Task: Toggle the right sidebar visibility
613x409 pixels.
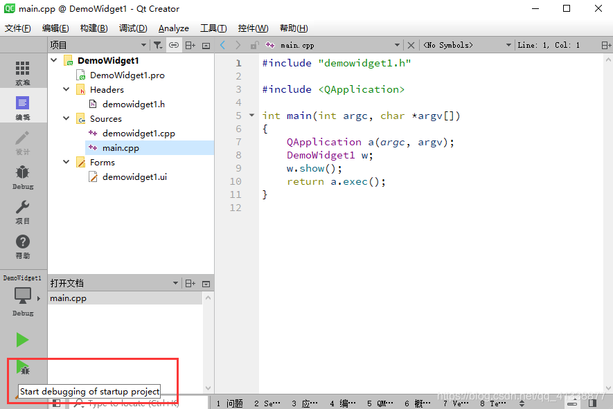Action: coord(592,403)
